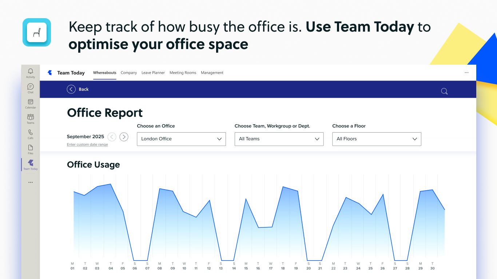
Task: Open the Chat icon in sidebar
Action: (31, 86)
